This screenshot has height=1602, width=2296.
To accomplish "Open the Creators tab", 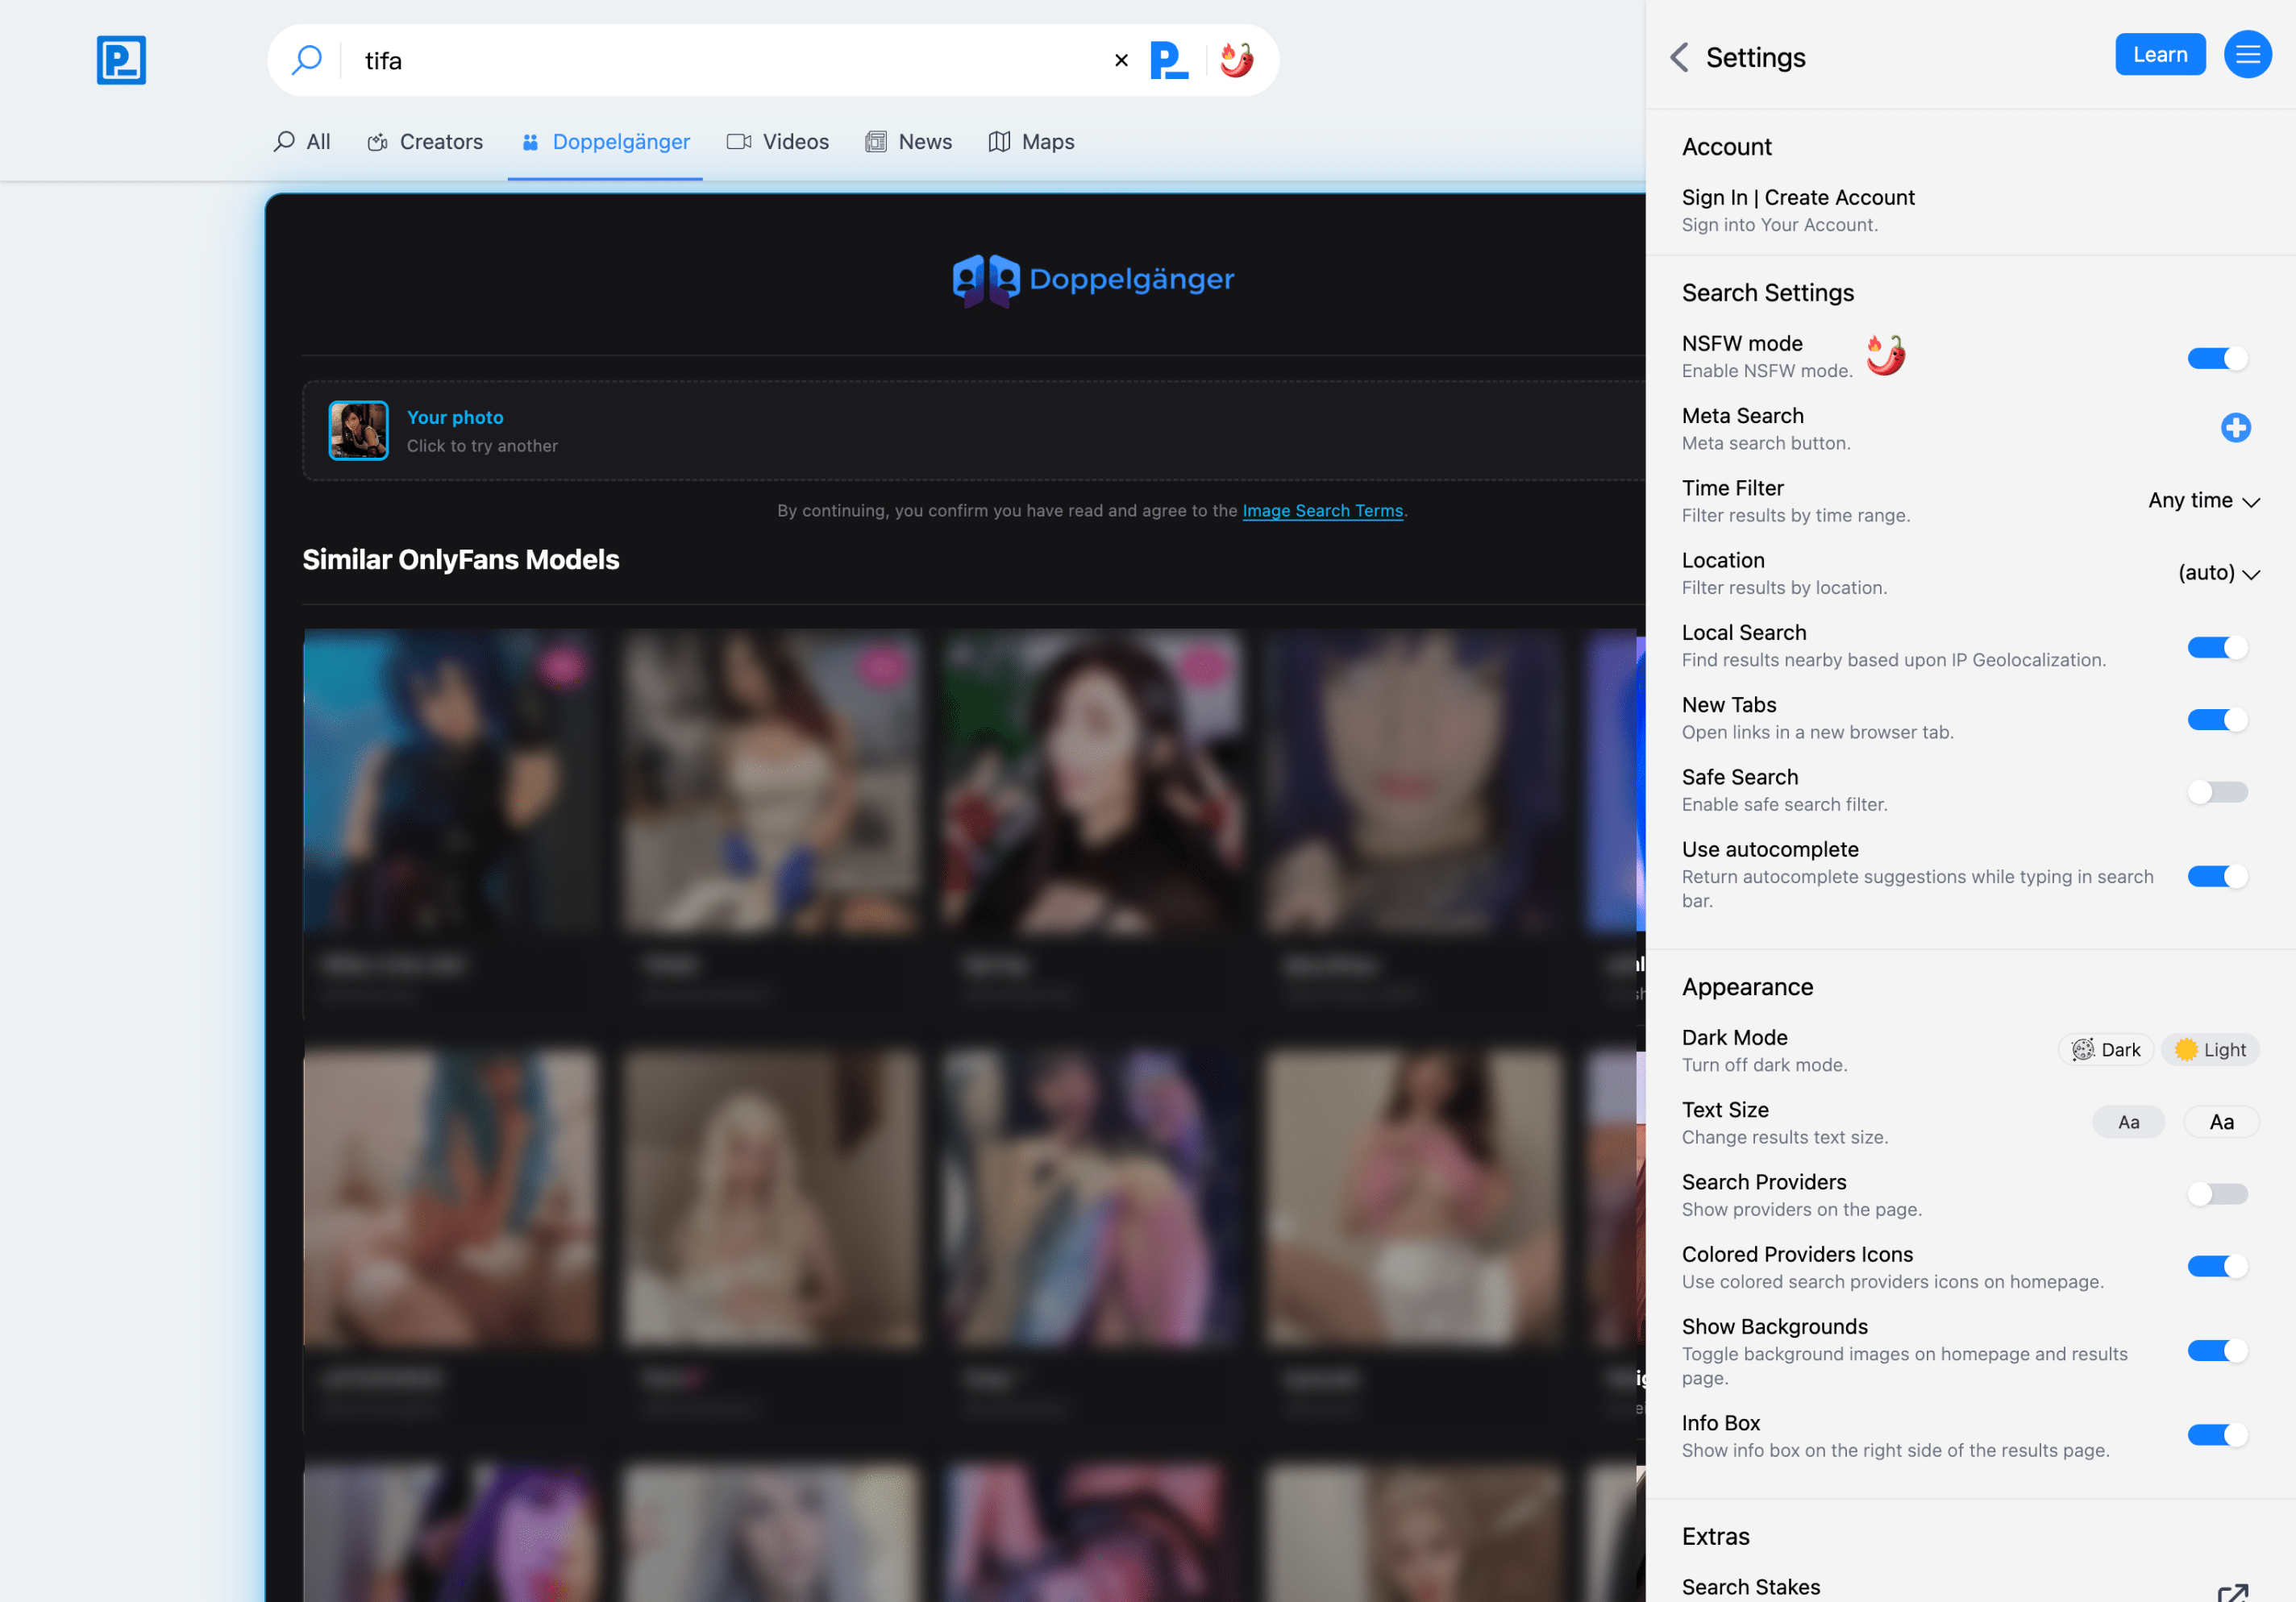I will pos(425,142).
